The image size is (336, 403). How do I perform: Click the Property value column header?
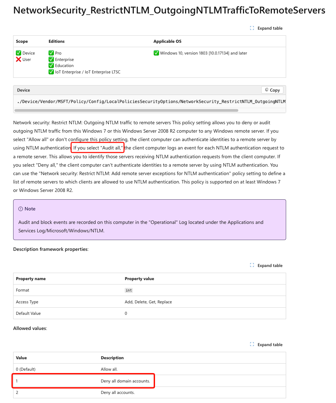coord(140,279)
